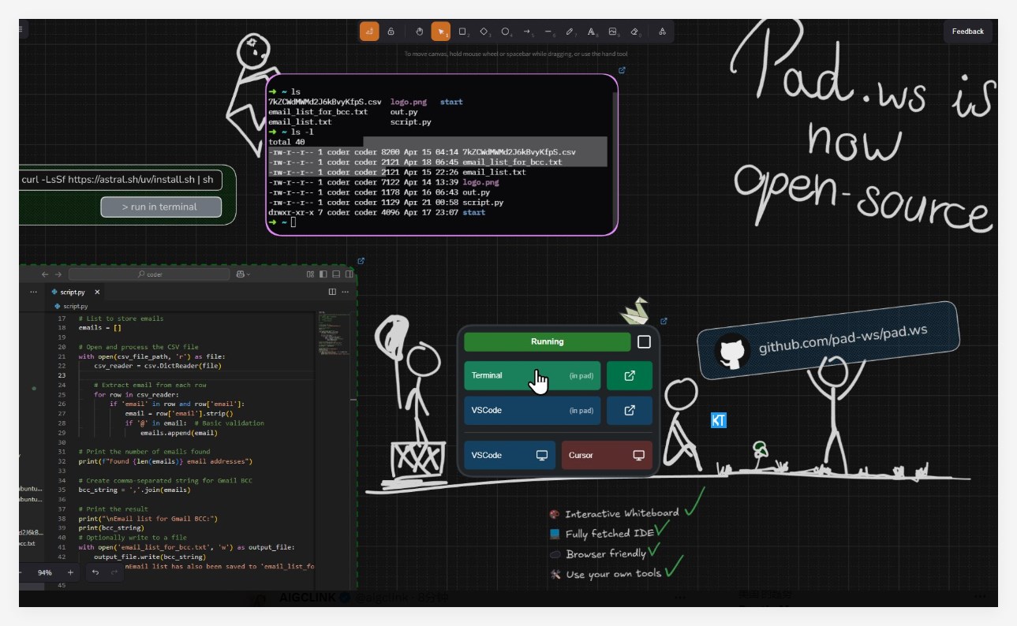
Task: Click the 94% zoom level reset
Action: (x=45, y=572)
